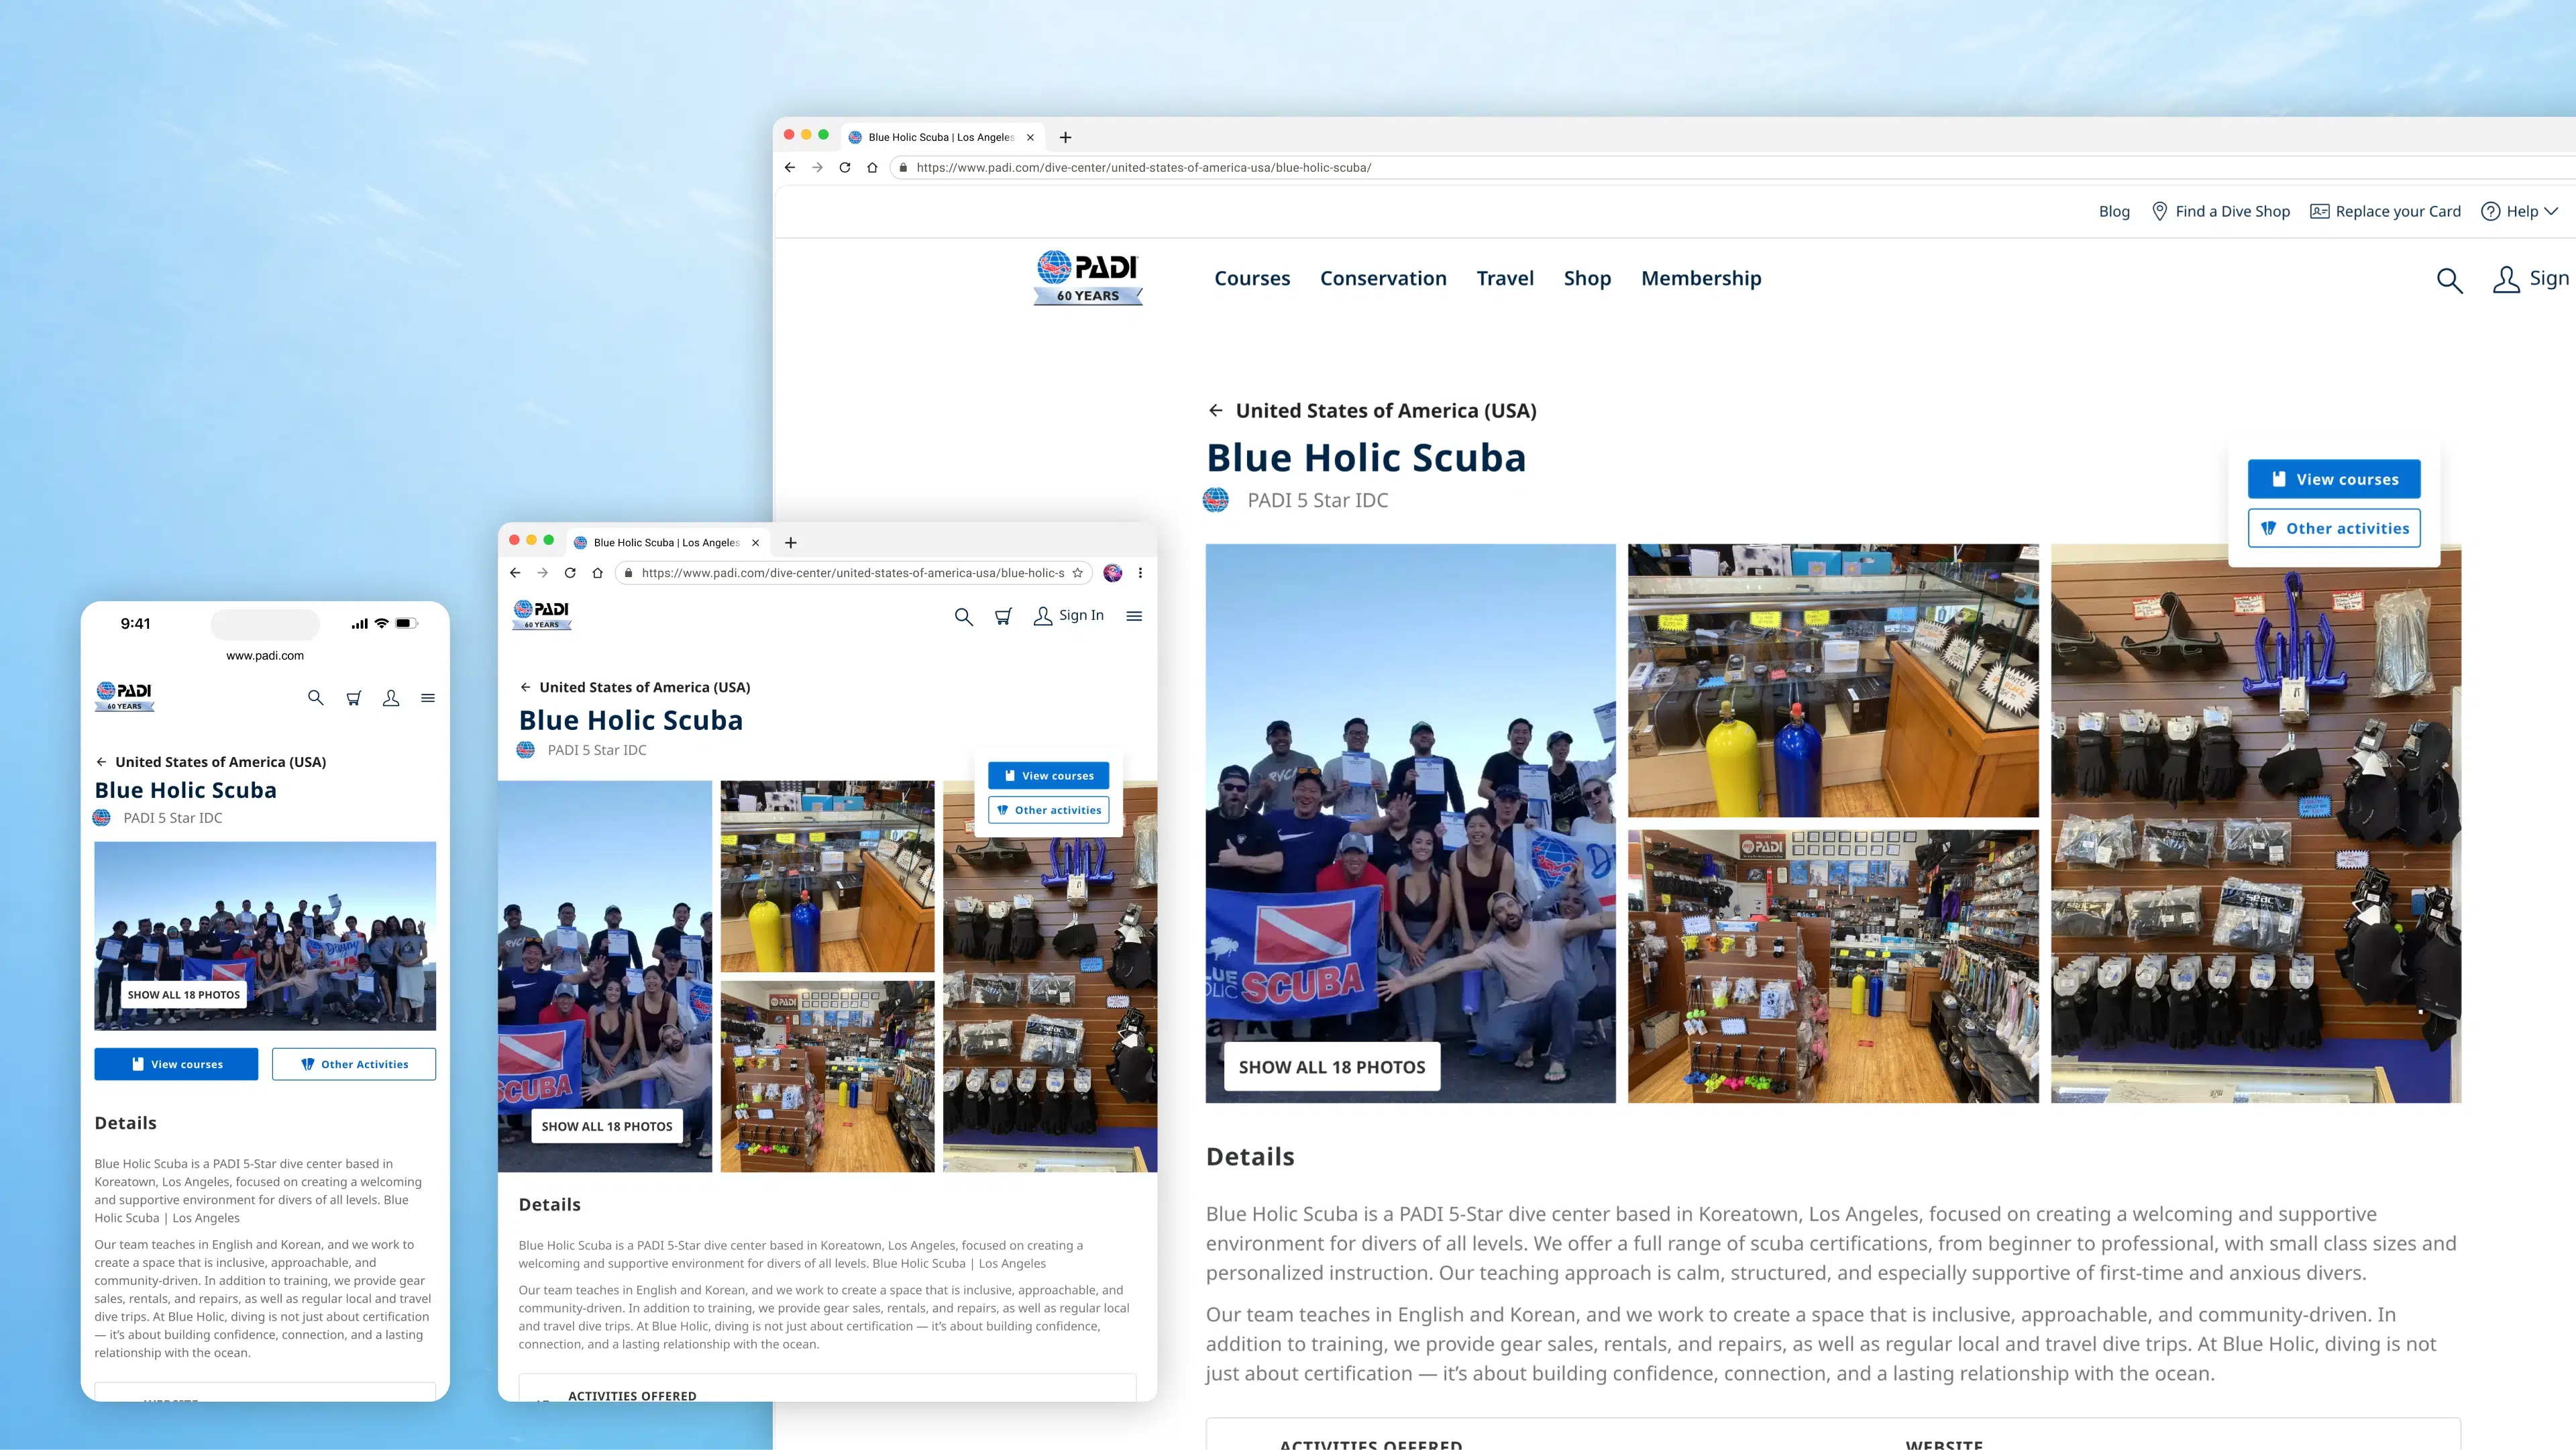Click Show All 18 Photos in medium window
This screenshot has height=1450, width=2576.
pyautogui.click(x=607, y=1126)
